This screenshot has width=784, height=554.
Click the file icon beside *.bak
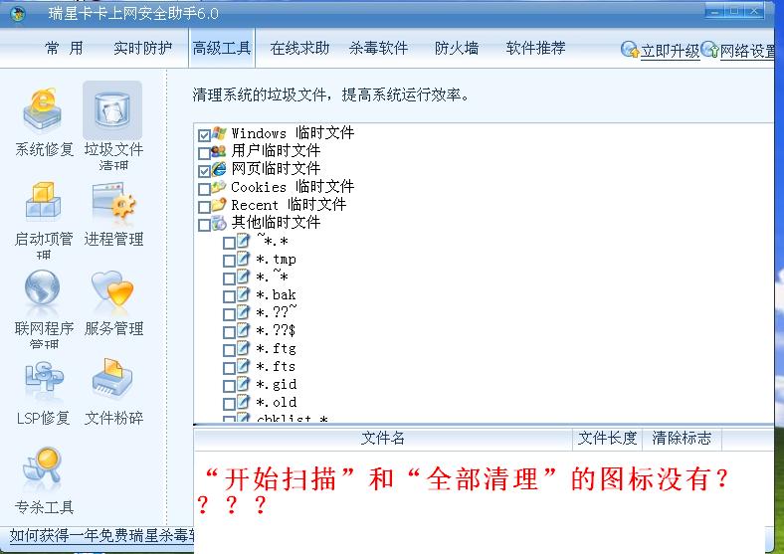click(x=243, y=295)
